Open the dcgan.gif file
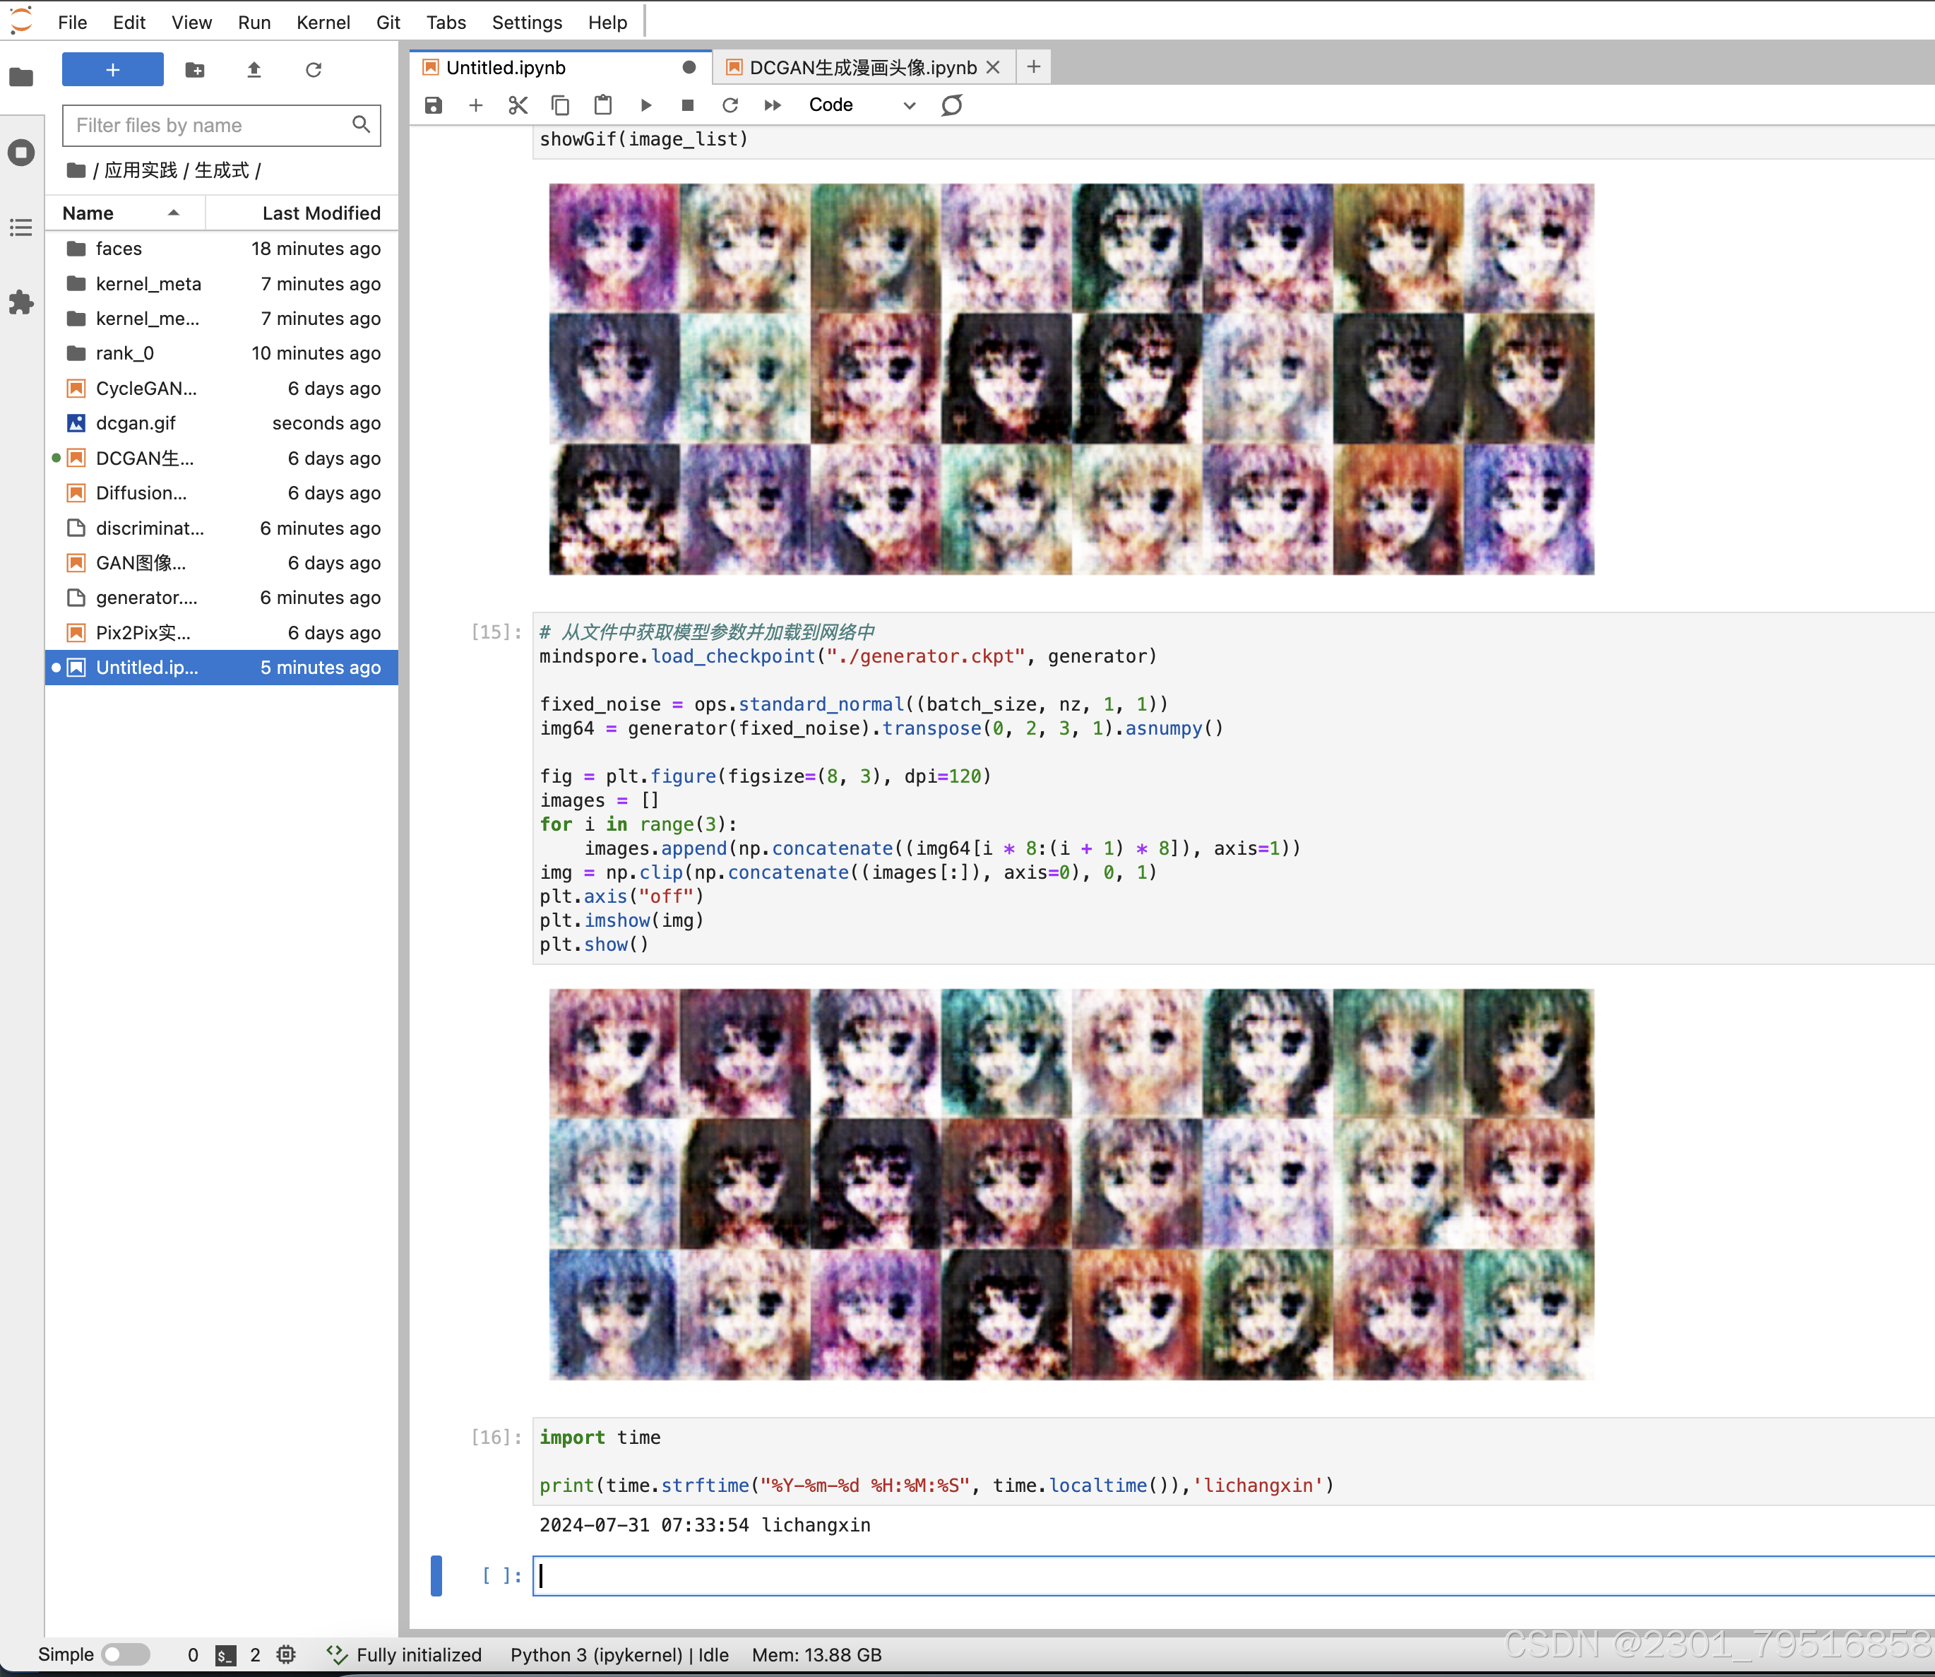This screenshot has height=1677, width=1935. click(x=136, y=423)
